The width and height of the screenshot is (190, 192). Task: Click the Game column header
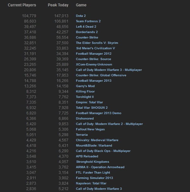tap(81, 5)
